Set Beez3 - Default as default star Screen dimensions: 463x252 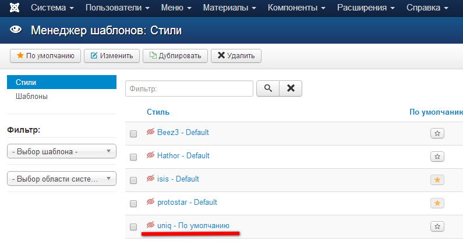click(437, 133)
